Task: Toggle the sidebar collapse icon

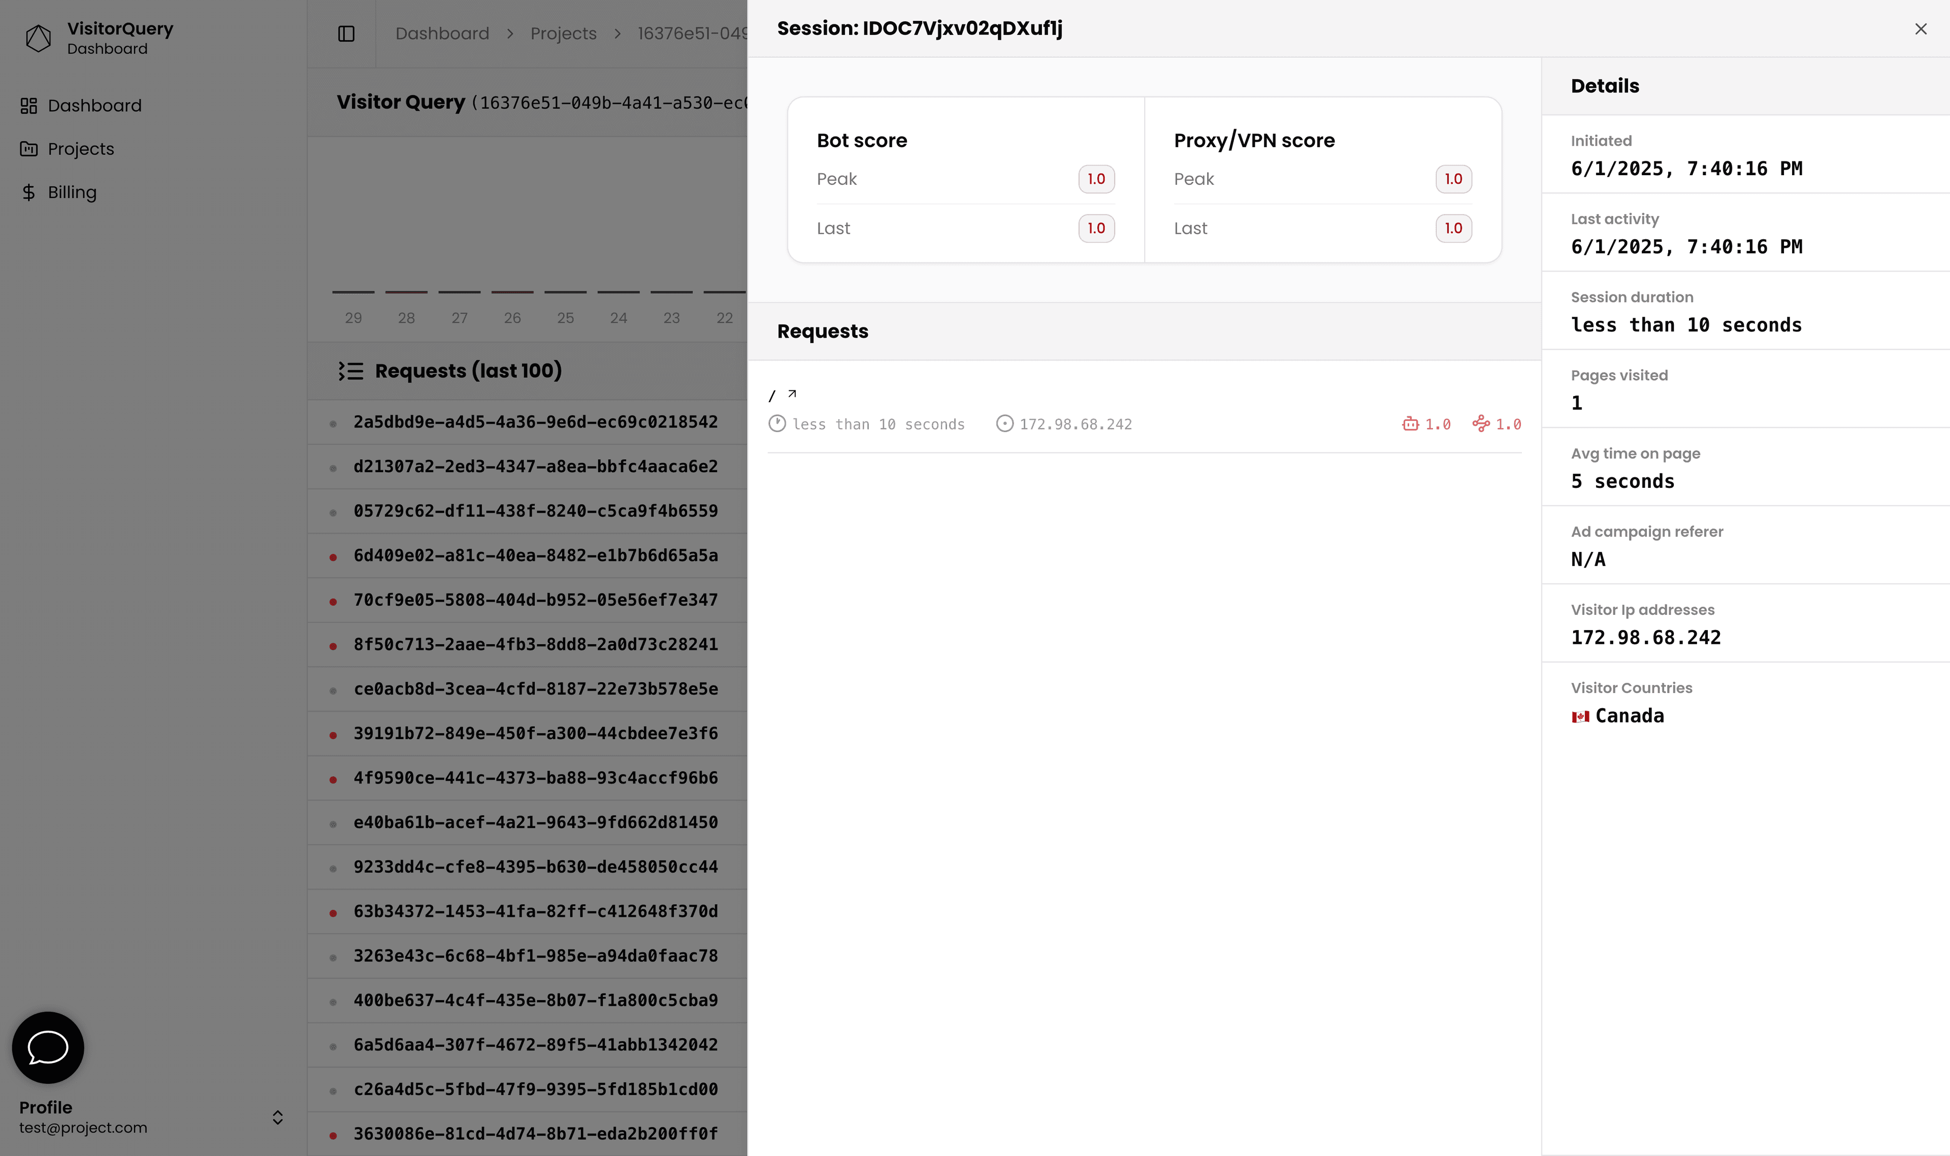Action: tap(346, 32)
